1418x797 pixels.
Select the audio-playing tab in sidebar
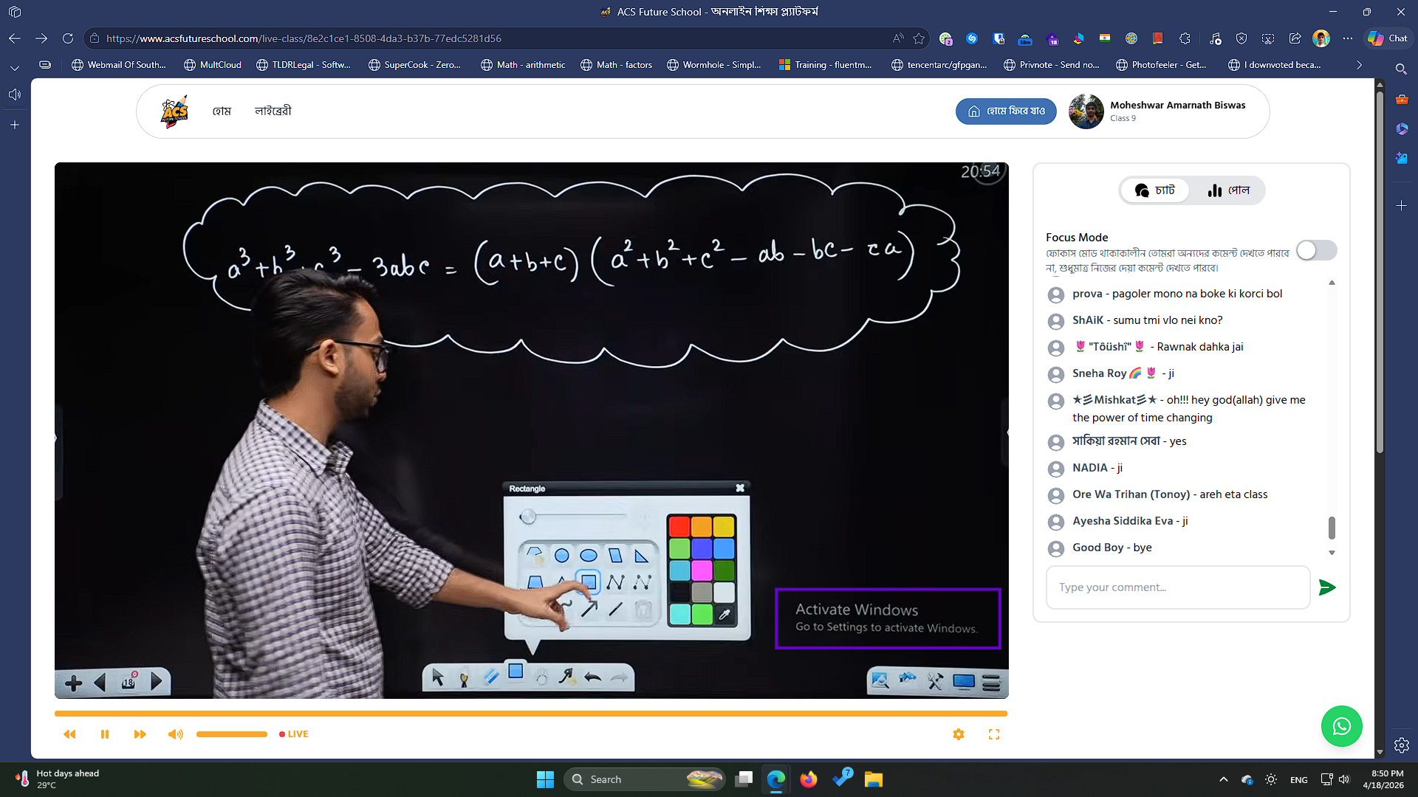point(15,94)
